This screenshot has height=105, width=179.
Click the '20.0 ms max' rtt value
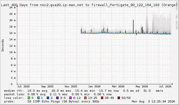click(x=61, y=91)
